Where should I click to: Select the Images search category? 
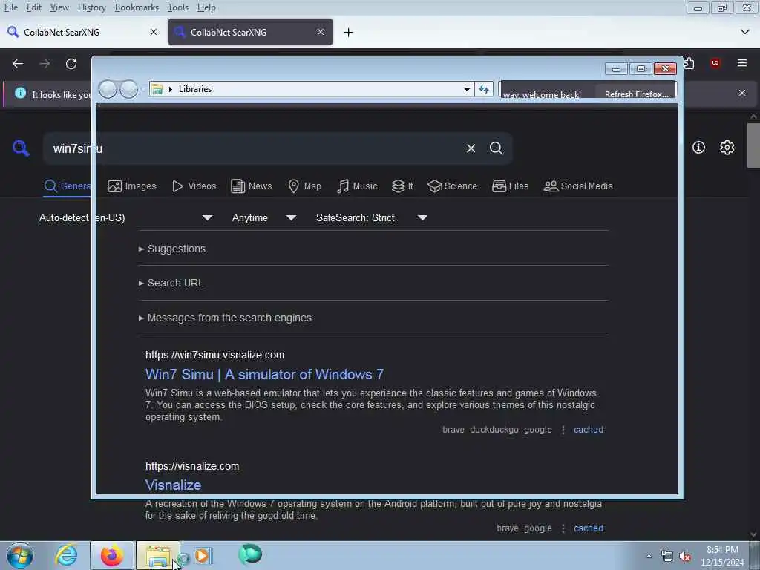132,186
